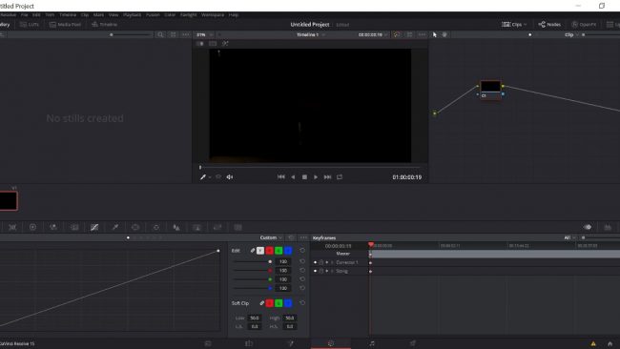Open the viewer zoom percentage dropdown
The height and width of the screenshot is (349, 620).
[205, 34]
